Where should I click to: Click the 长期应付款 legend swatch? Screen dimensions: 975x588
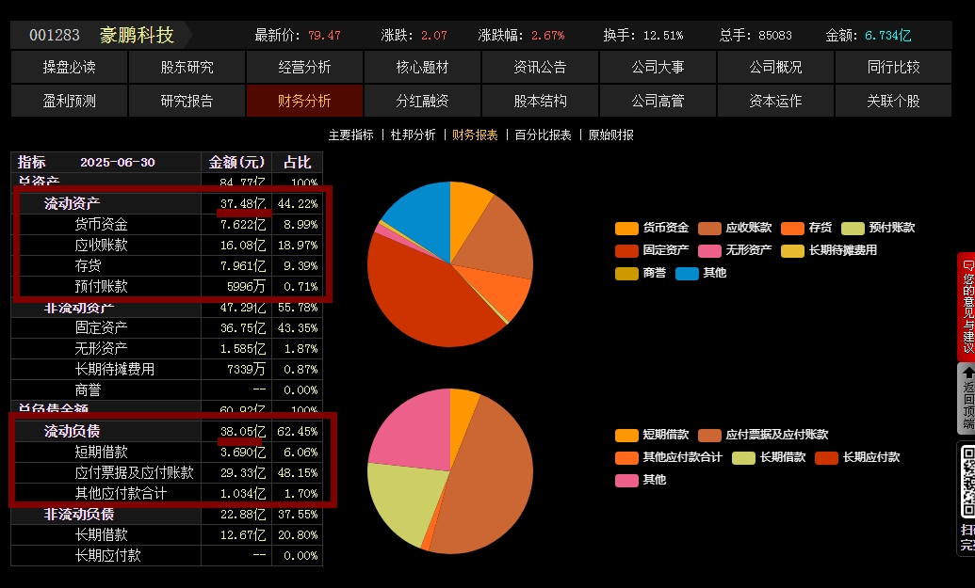pyautogui.click(x=826, y=458)
